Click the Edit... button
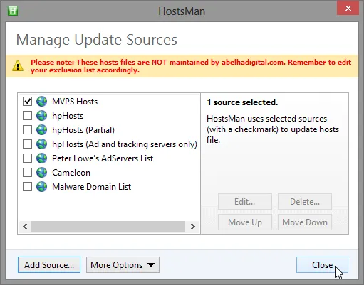The width and height of the screenshot is (364, 285). coord(245,202)
